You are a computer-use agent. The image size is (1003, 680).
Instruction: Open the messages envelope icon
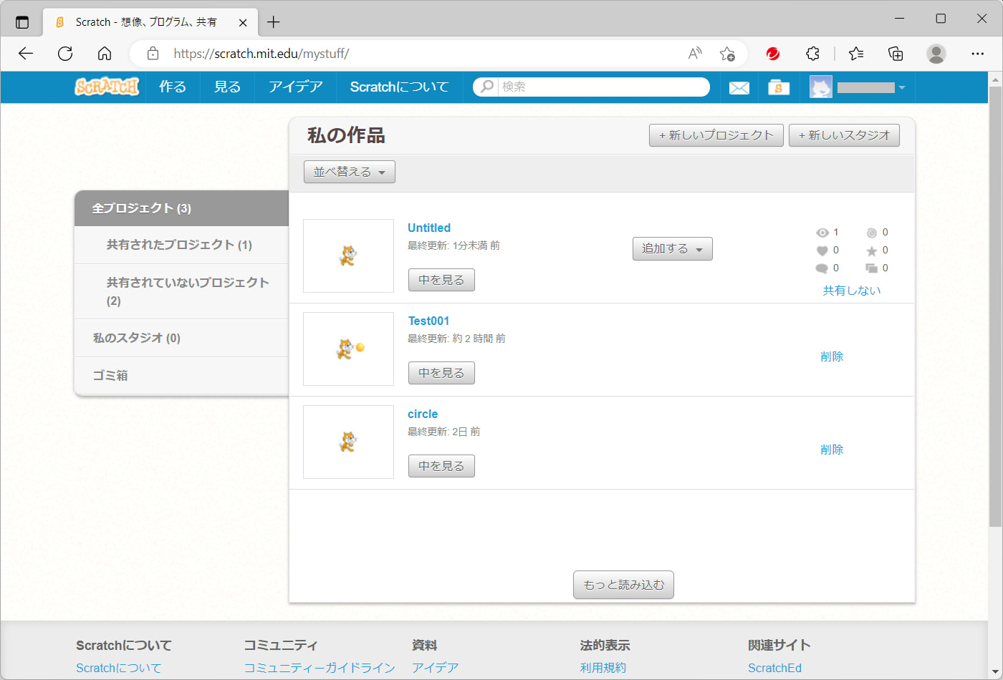click(739, 87)
